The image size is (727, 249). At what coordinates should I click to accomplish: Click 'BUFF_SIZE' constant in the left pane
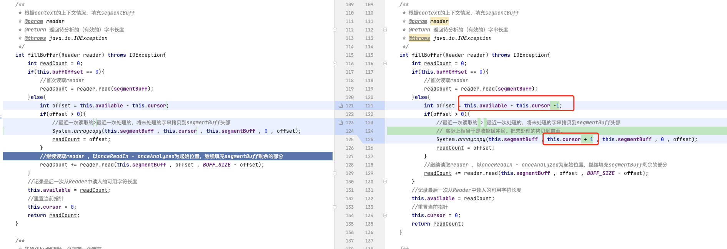217,165
